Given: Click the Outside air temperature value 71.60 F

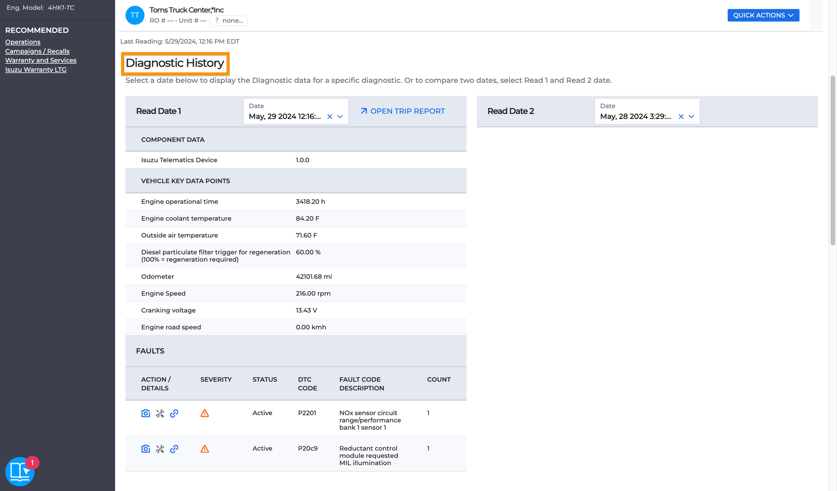Looking at the screenshot, I should click(x=306, y=235).
